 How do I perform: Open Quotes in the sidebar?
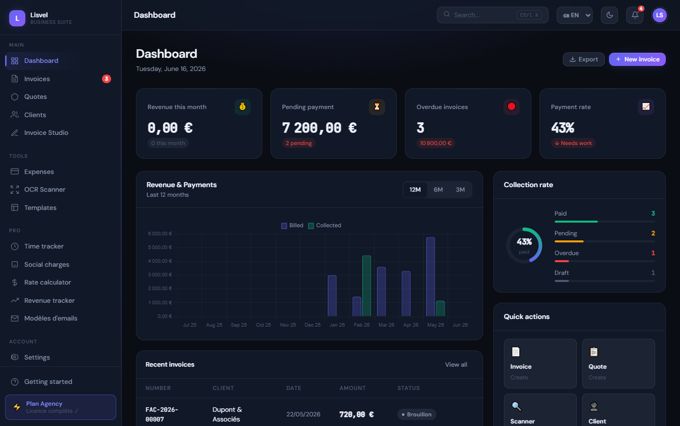[61, 97]
